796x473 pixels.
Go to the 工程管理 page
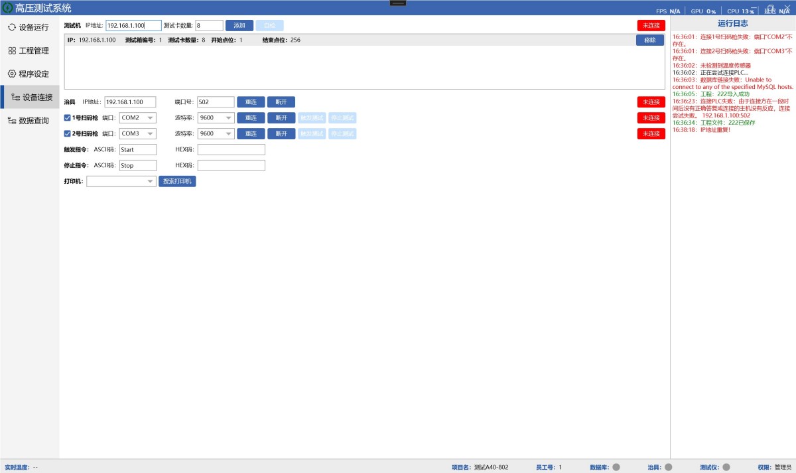click(34, 50)
